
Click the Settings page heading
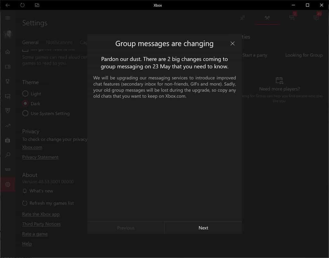(35, 23)
